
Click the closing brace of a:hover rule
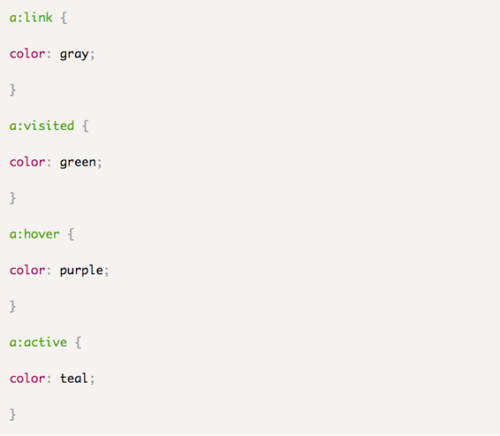pyautogui.click(x=12, y=306)
